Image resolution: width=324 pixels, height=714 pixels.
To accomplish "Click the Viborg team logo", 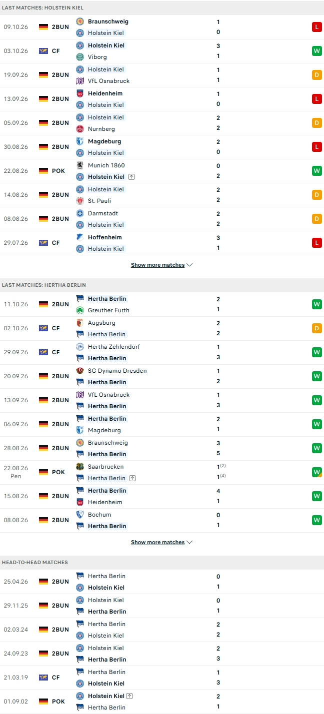I will pos(80,57).
